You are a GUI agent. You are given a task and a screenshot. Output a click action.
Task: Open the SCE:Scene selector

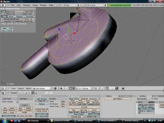(x=83, y=5)
